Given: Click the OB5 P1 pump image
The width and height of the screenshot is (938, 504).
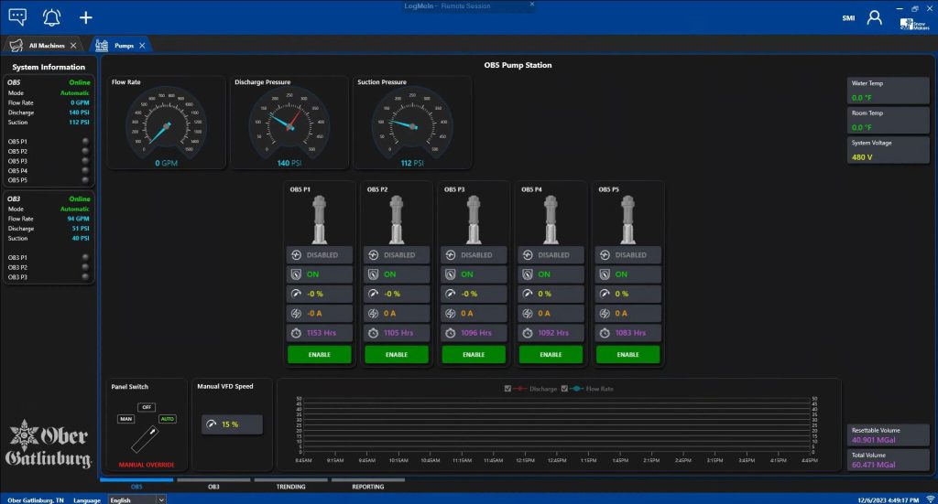Looking at the screenshot, I should coord(319,219).
